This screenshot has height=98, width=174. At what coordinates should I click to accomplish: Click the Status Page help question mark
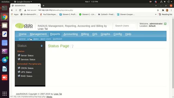coord(72,46)
